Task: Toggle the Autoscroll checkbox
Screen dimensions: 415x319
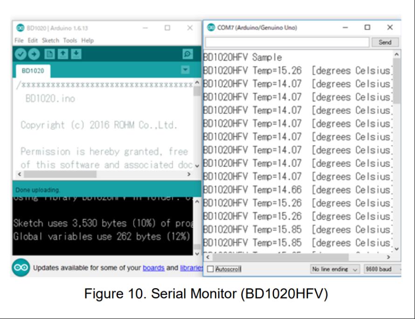Action: 210,269
